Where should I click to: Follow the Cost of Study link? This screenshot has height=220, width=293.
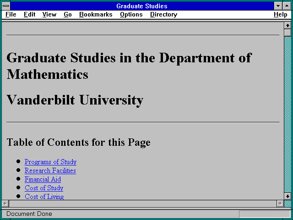tap(44, 188)
